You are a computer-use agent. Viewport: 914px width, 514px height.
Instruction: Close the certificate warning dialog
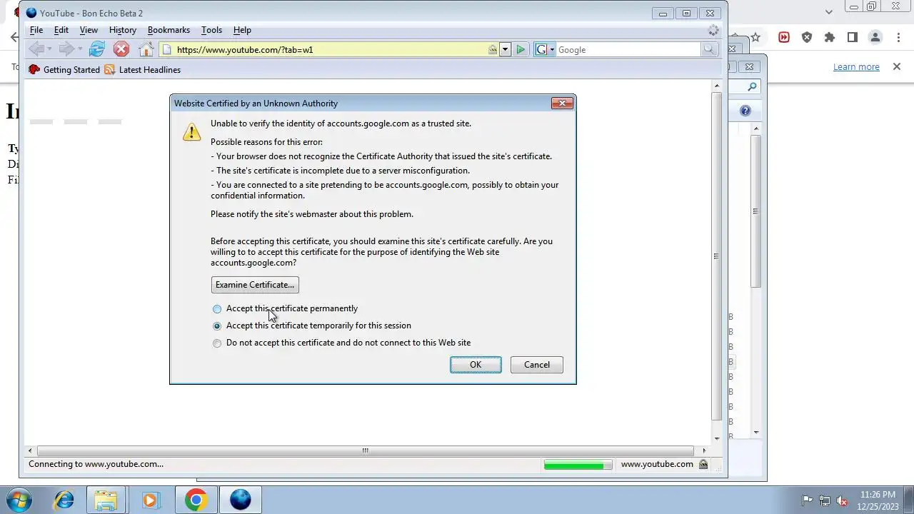click(562, 104)
